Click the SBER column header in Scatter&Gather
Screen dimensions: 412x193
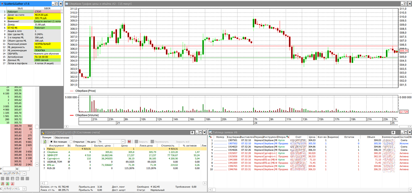(x=48, y=8)
